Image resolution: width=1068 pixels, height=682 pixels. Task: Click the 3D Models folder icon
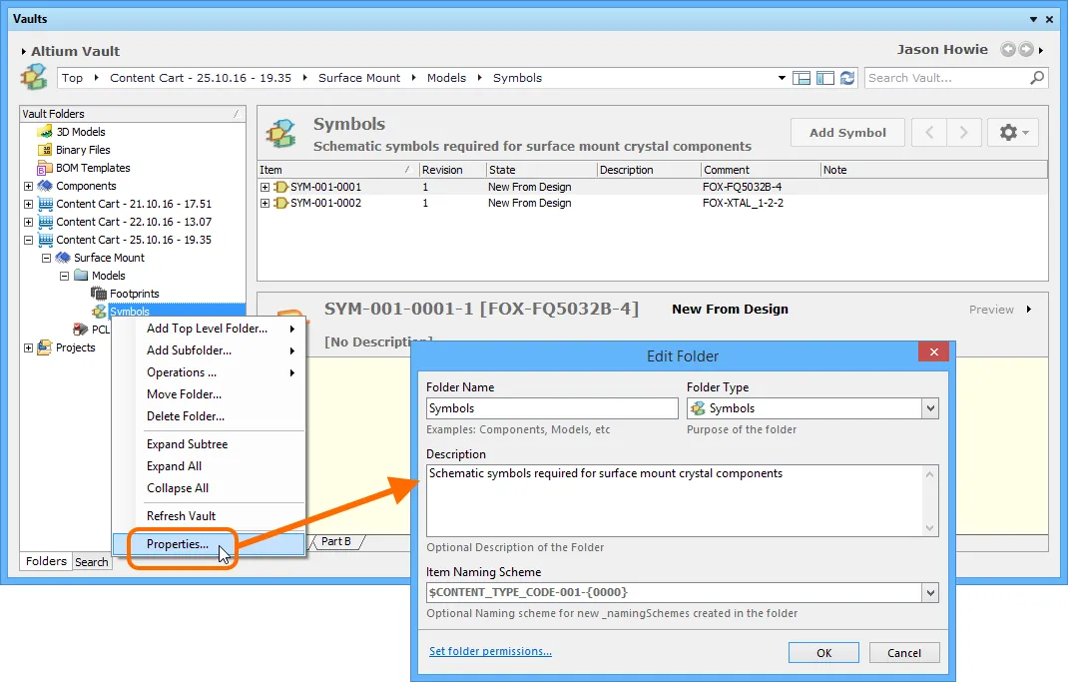(x=45, y=132)
